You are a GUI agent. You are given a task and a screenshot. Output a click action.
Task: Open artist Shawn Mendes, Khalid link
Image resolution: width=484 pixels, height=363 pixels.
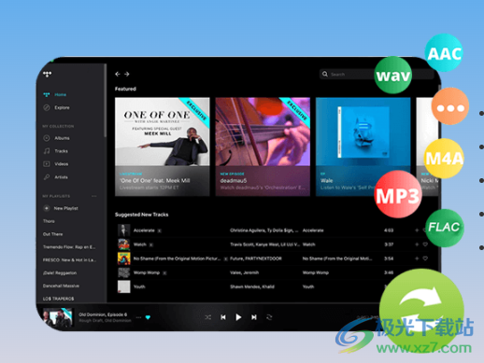252,286
